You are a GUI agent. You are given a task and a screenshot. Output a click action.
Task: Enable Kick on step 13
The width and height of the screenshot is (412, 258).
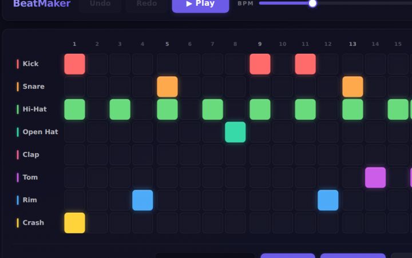point(352,64)
